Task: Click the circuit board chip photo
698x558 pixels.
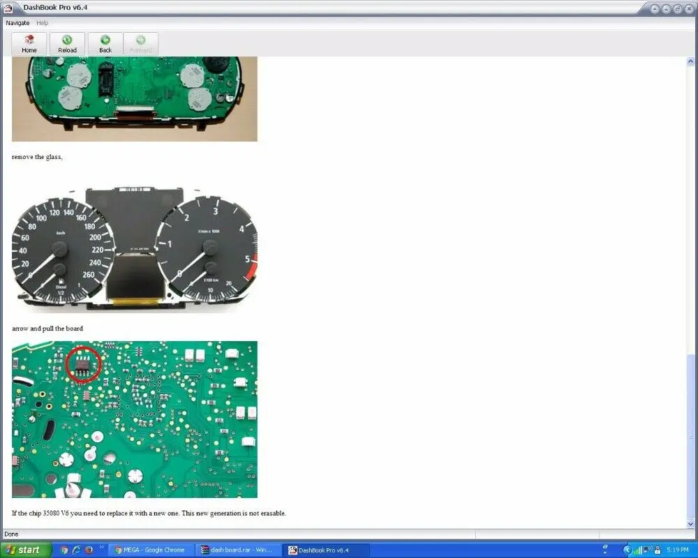Action: point(135,419)
